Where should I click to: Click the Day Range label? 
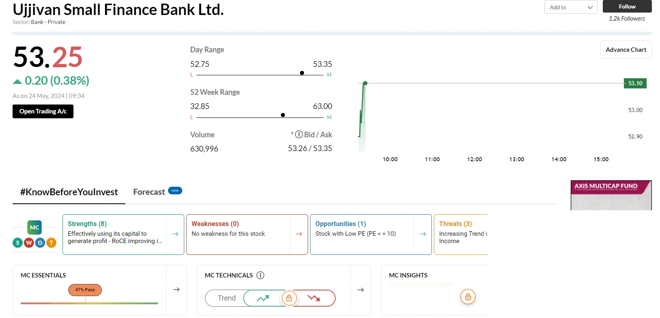click(207, 50)
